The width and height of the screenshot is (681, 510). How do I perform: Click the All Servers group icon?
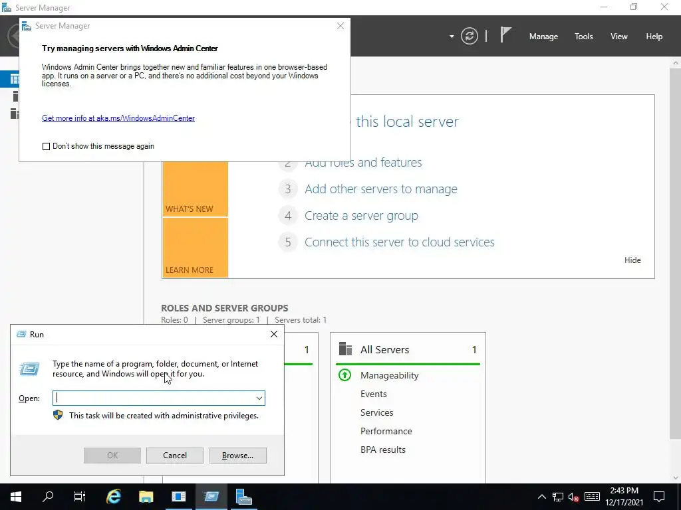pos(345,349)
